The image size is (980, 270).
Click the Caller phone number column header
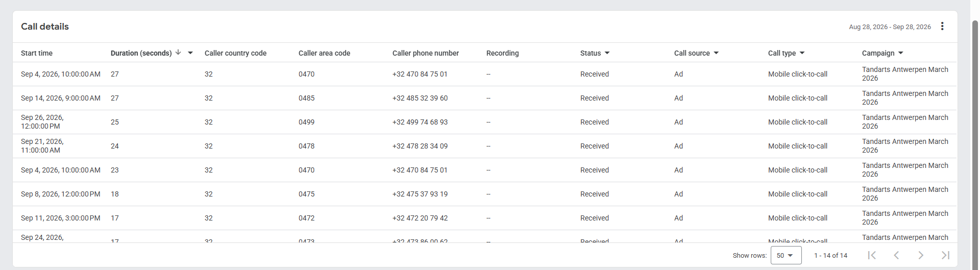[426, 53]
